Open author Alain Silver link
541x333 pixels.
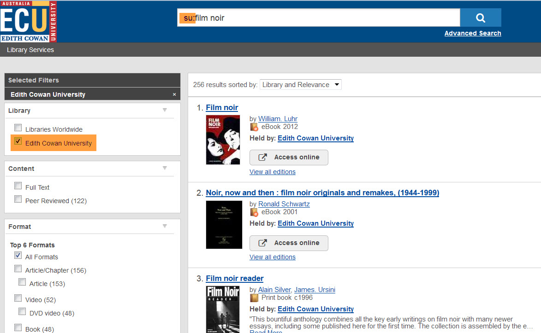coord(274,290)
